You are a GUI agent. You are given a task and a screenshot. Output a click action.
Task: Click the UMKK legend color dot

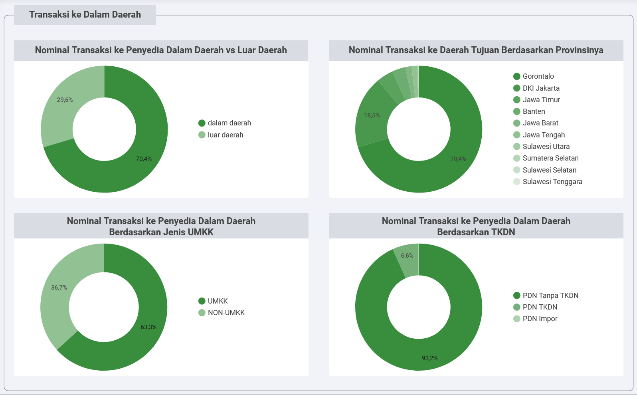[x=202, y=301]
